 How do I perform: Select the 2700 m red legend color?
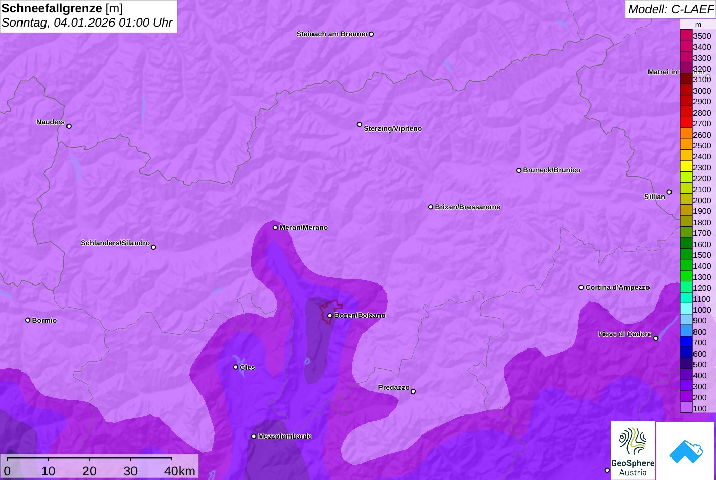pyautogui.click(x=686, y=123)
